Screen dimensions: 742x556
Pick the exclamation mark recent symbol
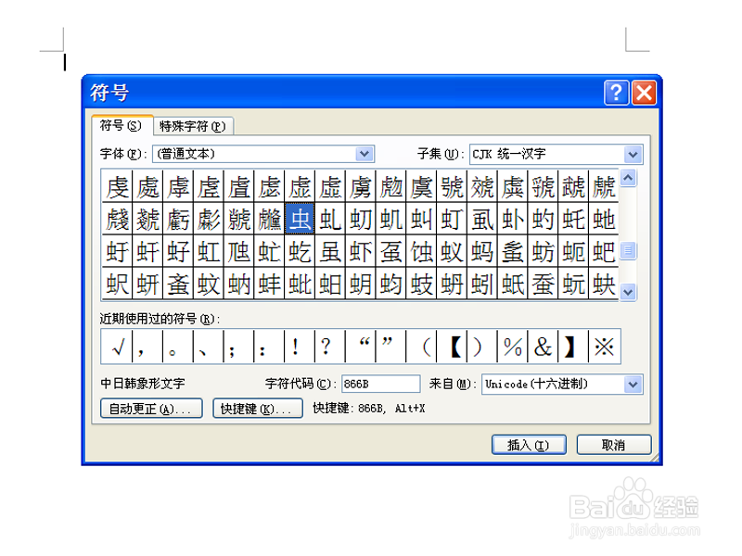tap(299, 347)
